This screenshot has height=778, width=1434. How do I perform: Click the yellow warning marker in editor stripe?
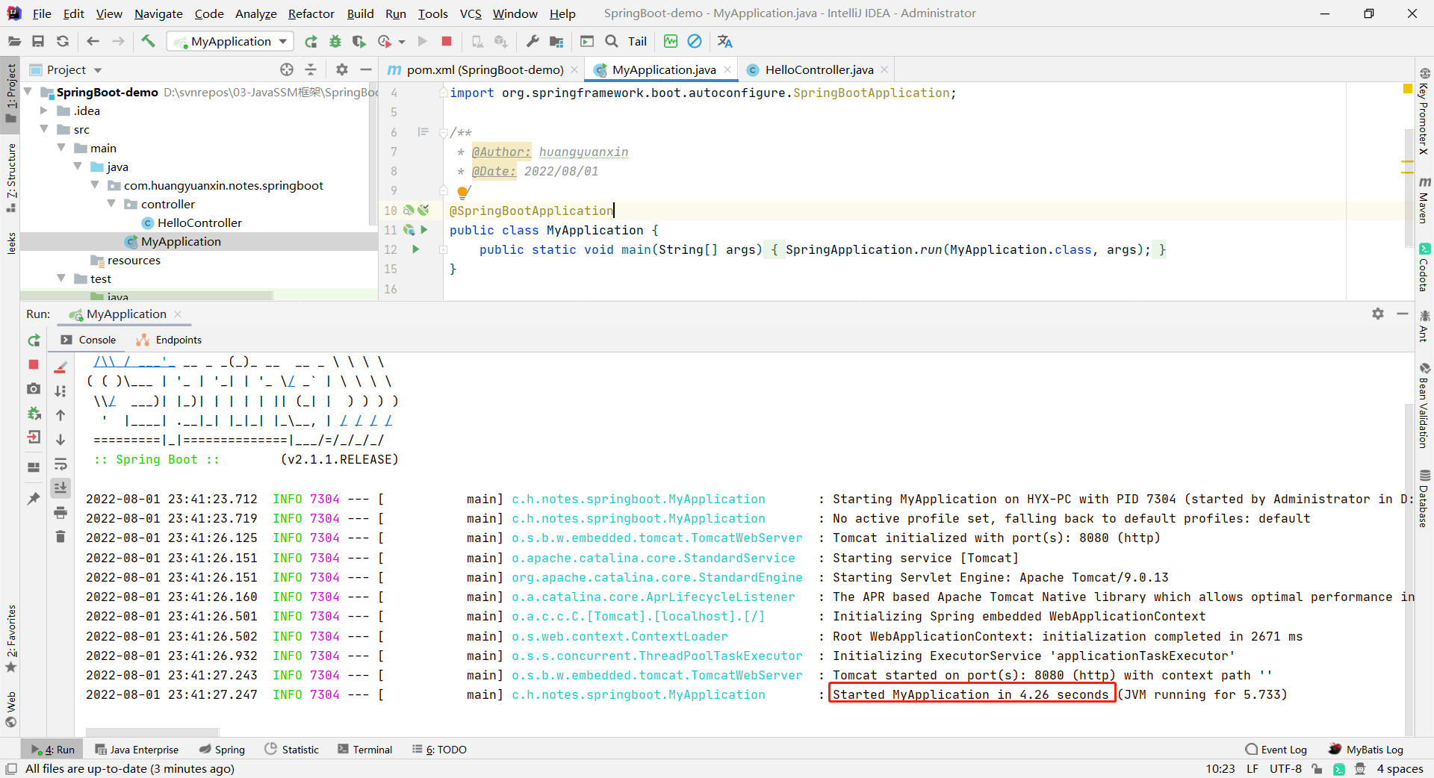[x=1408, y=89]
